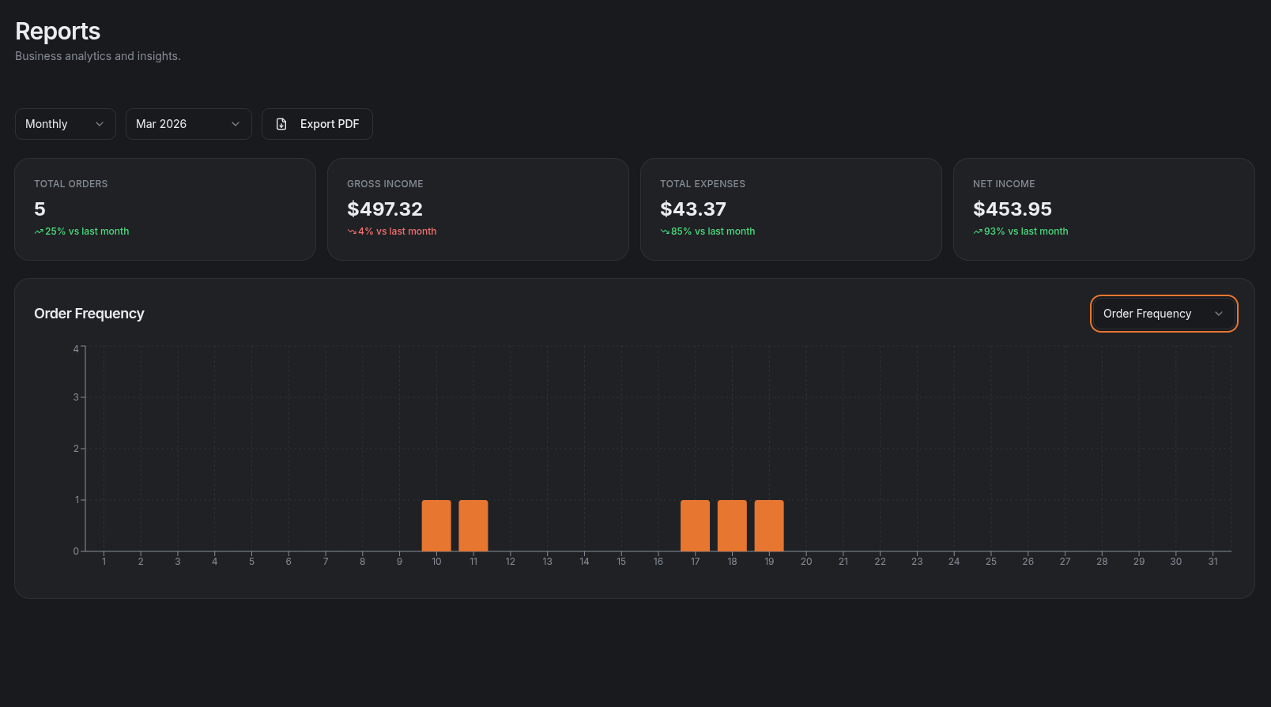Click the orange bar for day 19
Viewport: 1271px width, 707px height.
pos(769,525)
